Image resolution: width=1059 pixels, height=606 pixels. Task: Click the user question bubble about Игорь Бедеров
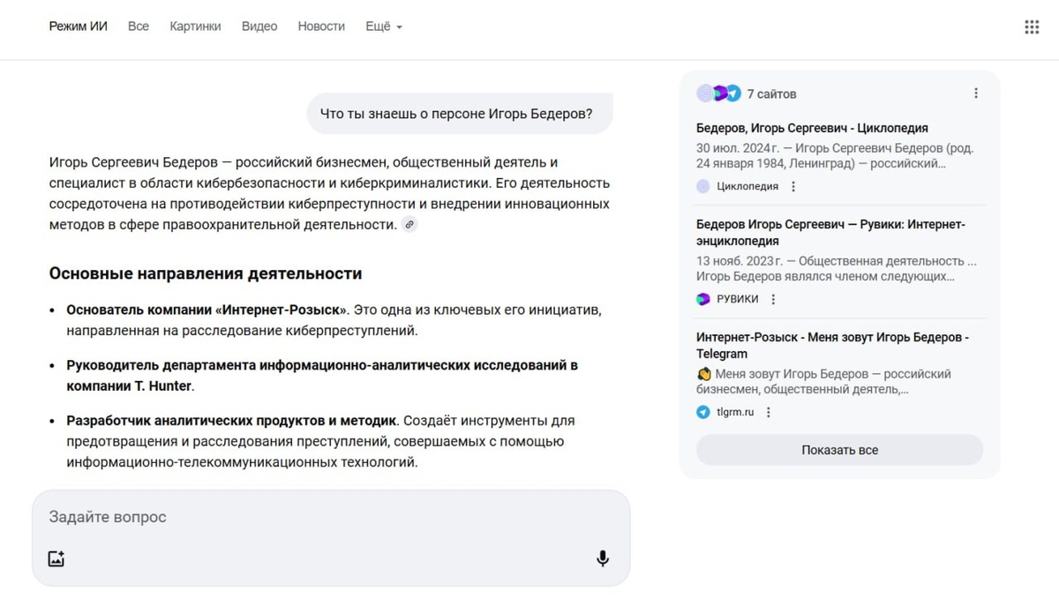459,114
